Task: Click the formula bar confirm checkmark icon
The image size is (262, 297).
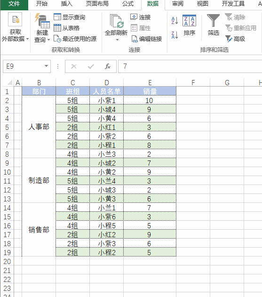Action: [x=91, y=66]
